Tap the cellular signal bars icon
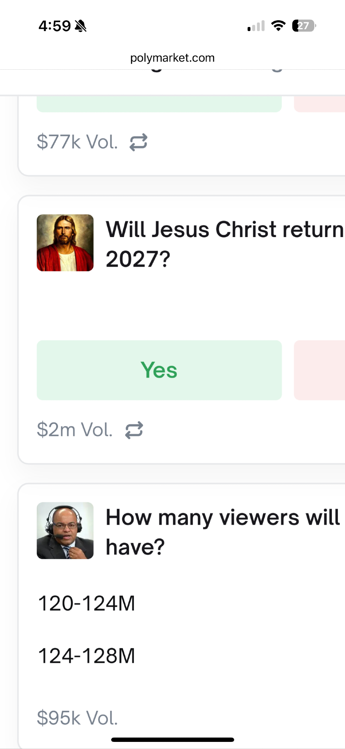Image resolution: width=345 pixels, height=749 pixels. [x=256, y=26]
